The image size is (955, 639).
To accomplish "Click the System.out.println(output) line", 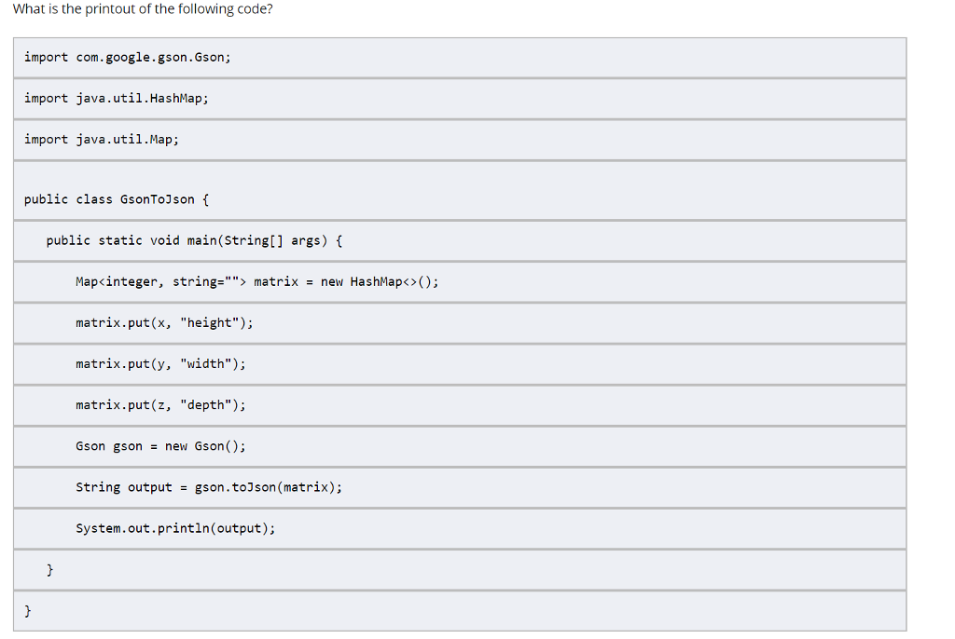I will [x=175, y=528].
